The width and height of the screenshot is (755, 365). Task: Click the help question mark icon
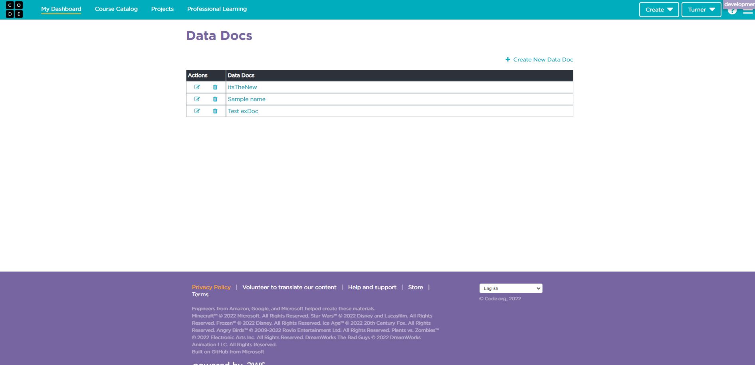[732, 11]
